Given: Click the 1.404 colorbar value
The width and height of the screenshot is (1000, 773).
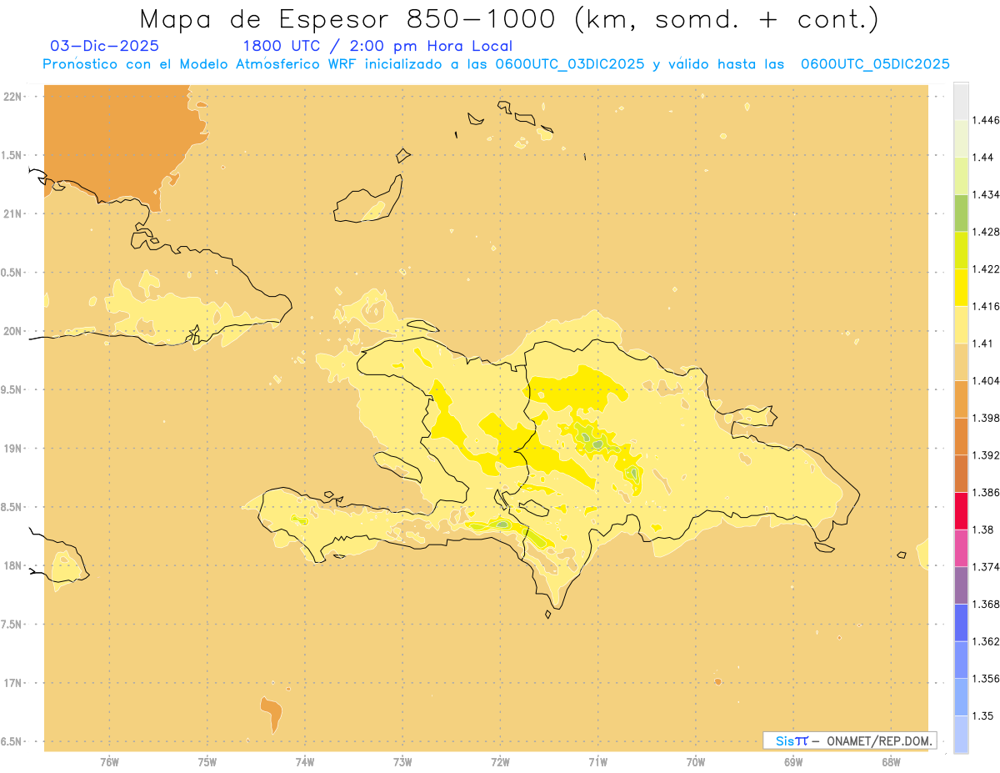Looking at the screenshot, I should [987, 380].
